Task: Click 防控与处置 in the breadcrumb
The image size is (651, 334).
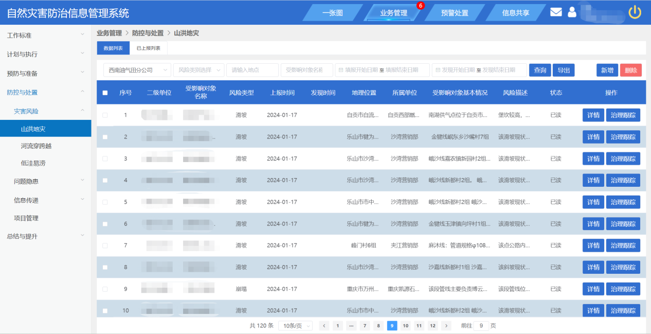Action: click(148, 33)
